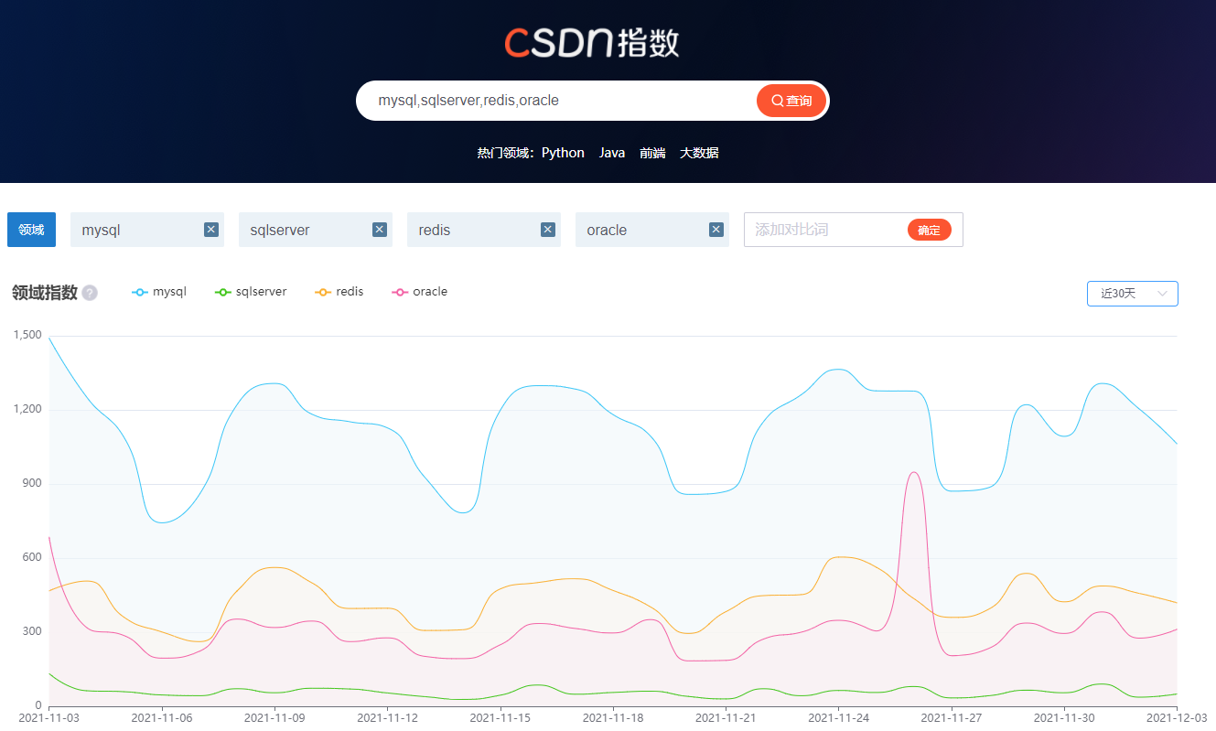Click the 2021-11-24 x-axis label
This screenshot has height=731, width=1216.
[x=838, y=718]
